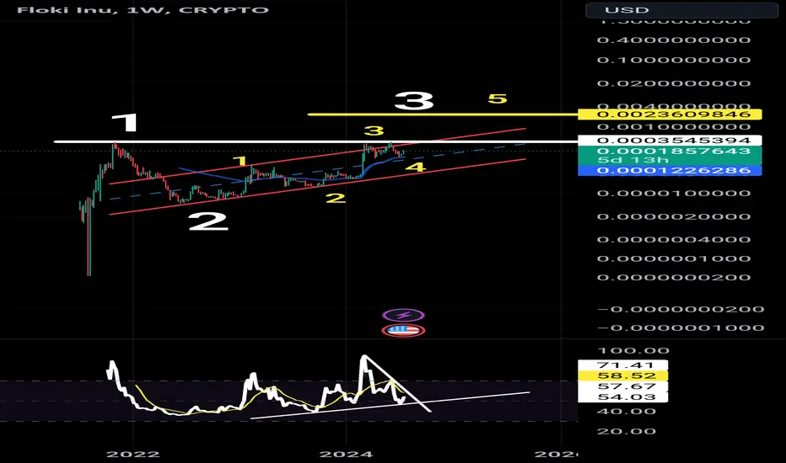Viewport: 786px width, 463px height.
Task: Click the 100.00 RSI axis label
Action: click(633, 351)
